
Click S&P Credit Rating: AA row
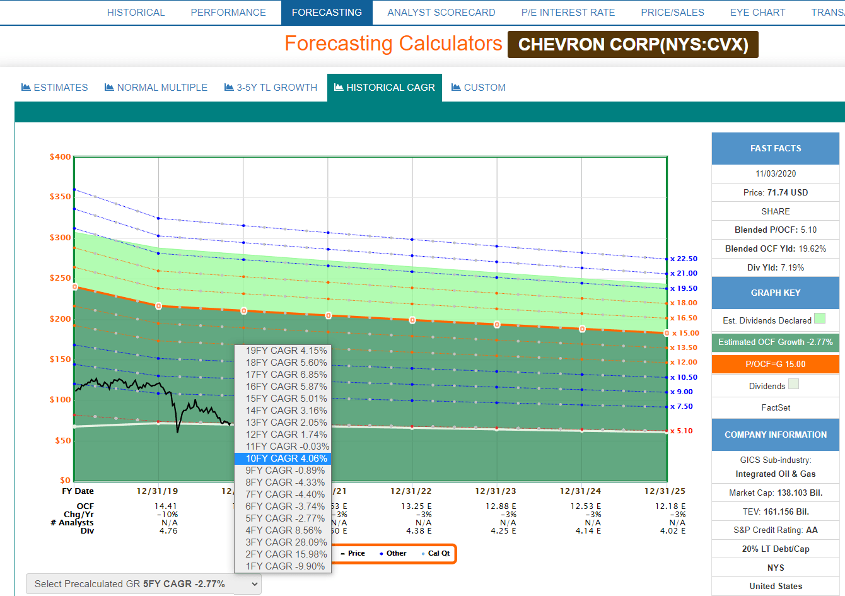(x=776, y=530)
